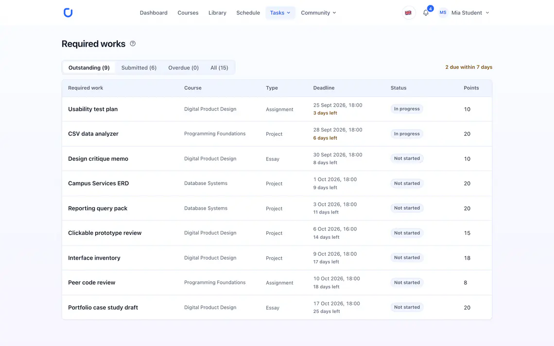The image size is (554, 346).
Task: Click the help icon beside Required works
Action: (133, 43)
